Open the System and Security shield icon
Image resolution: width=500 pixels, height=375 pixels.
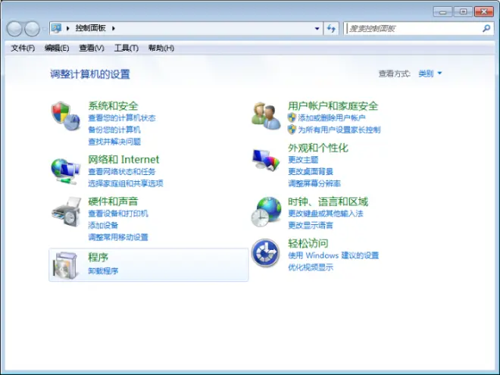point(66,116)
